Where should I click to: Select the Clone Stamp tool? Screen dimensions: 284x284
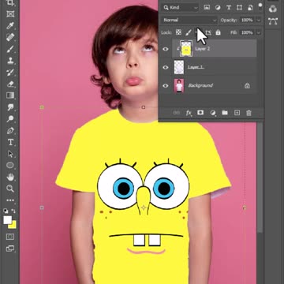pos(10,61)
